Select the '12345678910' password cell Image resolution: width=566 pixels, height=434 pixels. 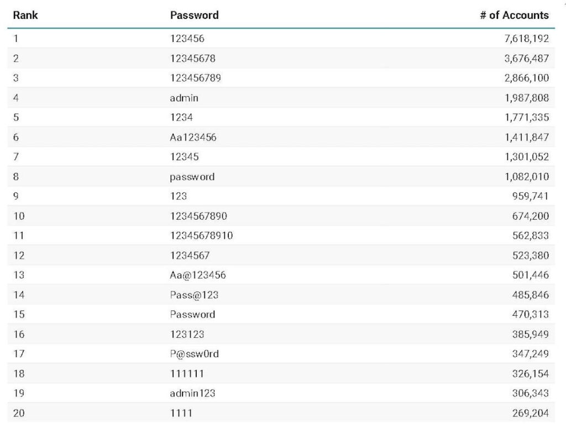201,236
